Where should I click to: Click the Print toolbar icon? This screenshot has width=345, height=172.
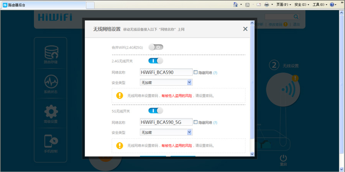click(266, 5)
